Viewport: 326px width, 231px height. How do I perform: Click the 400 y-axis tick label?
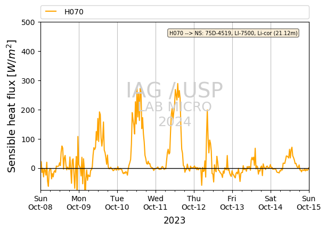28,52
